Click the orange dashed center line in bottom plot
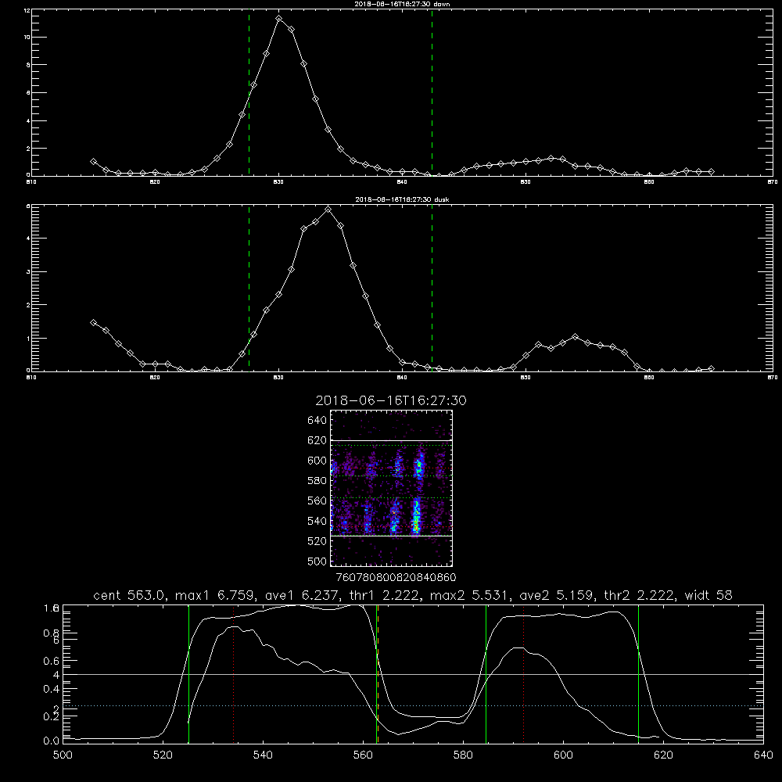Image resolution: width=782 pixels, height=782 pixels. (x=378, y=674)
